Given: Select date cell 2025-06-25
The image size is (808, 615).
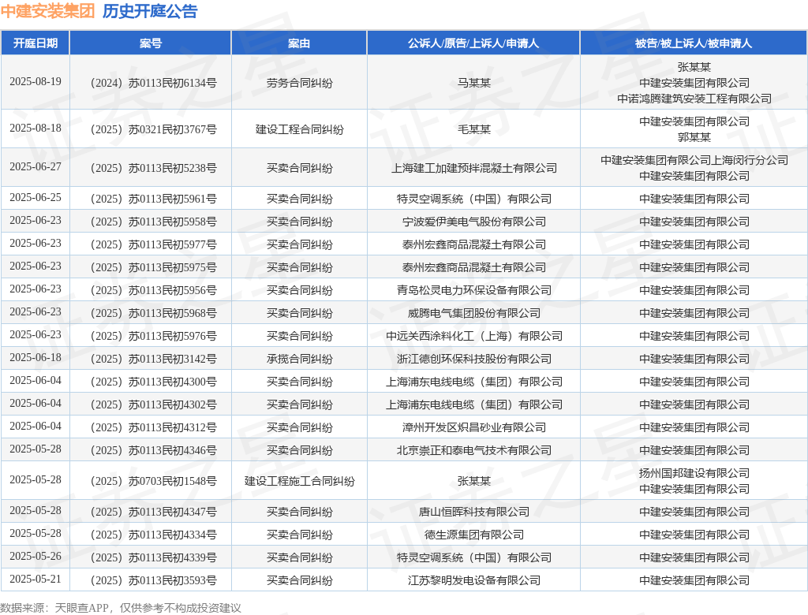Looking at the screenshot, I should tap(35, 198).
